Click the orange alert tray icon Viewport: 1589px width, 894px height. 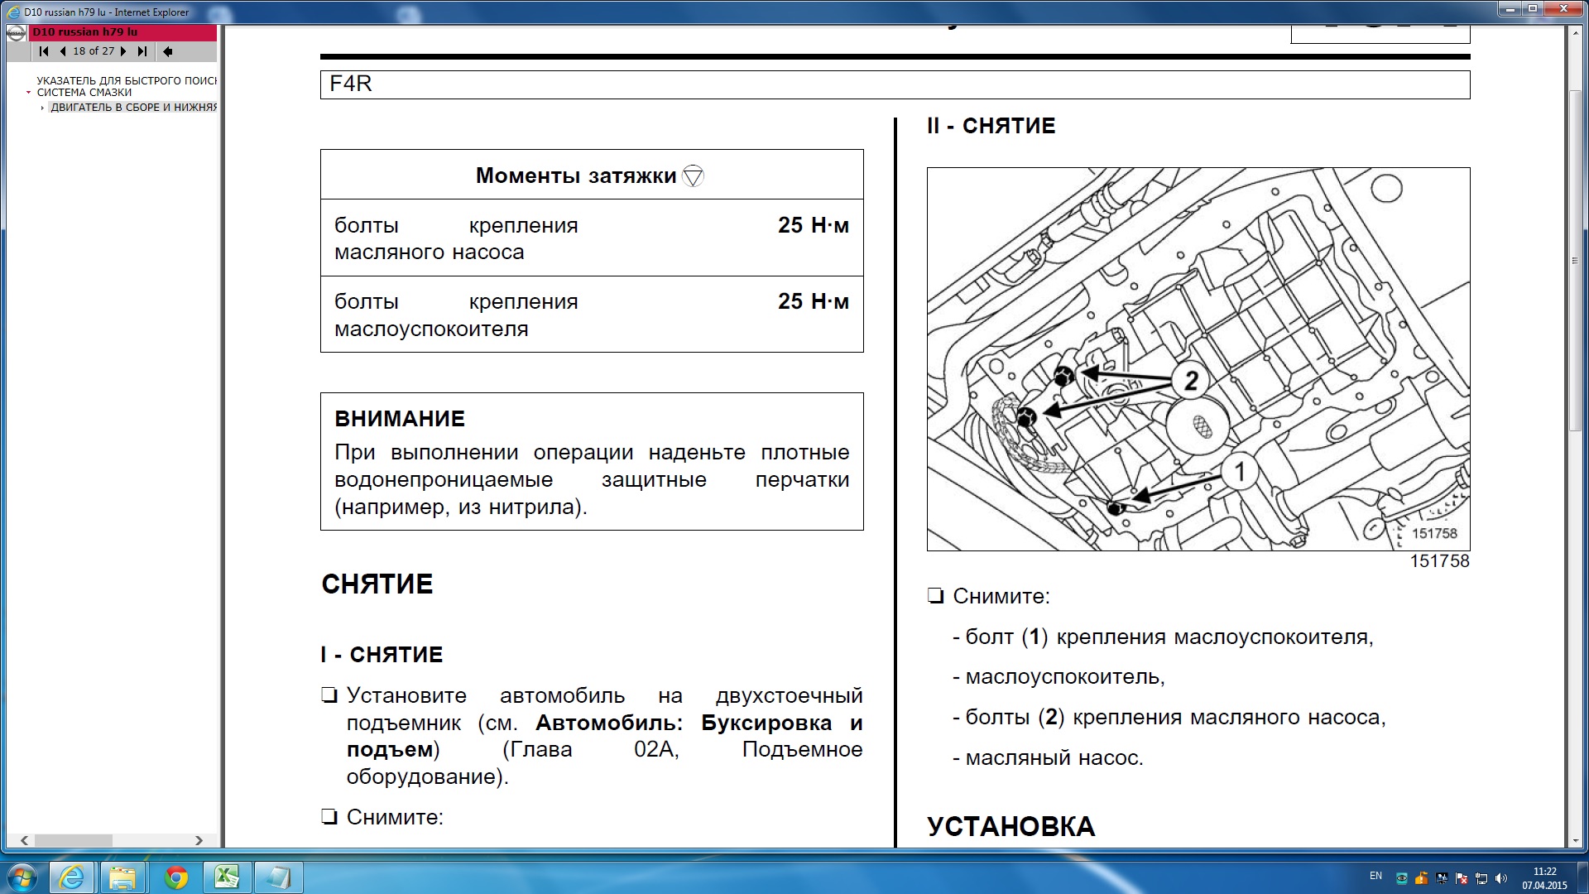pyautogui.click(x=1421, y=878)
